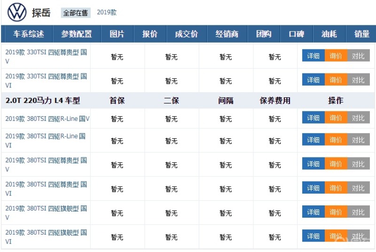Open the 油耗 navigation tab
The image size is (376, 252).
coord(329,34)
